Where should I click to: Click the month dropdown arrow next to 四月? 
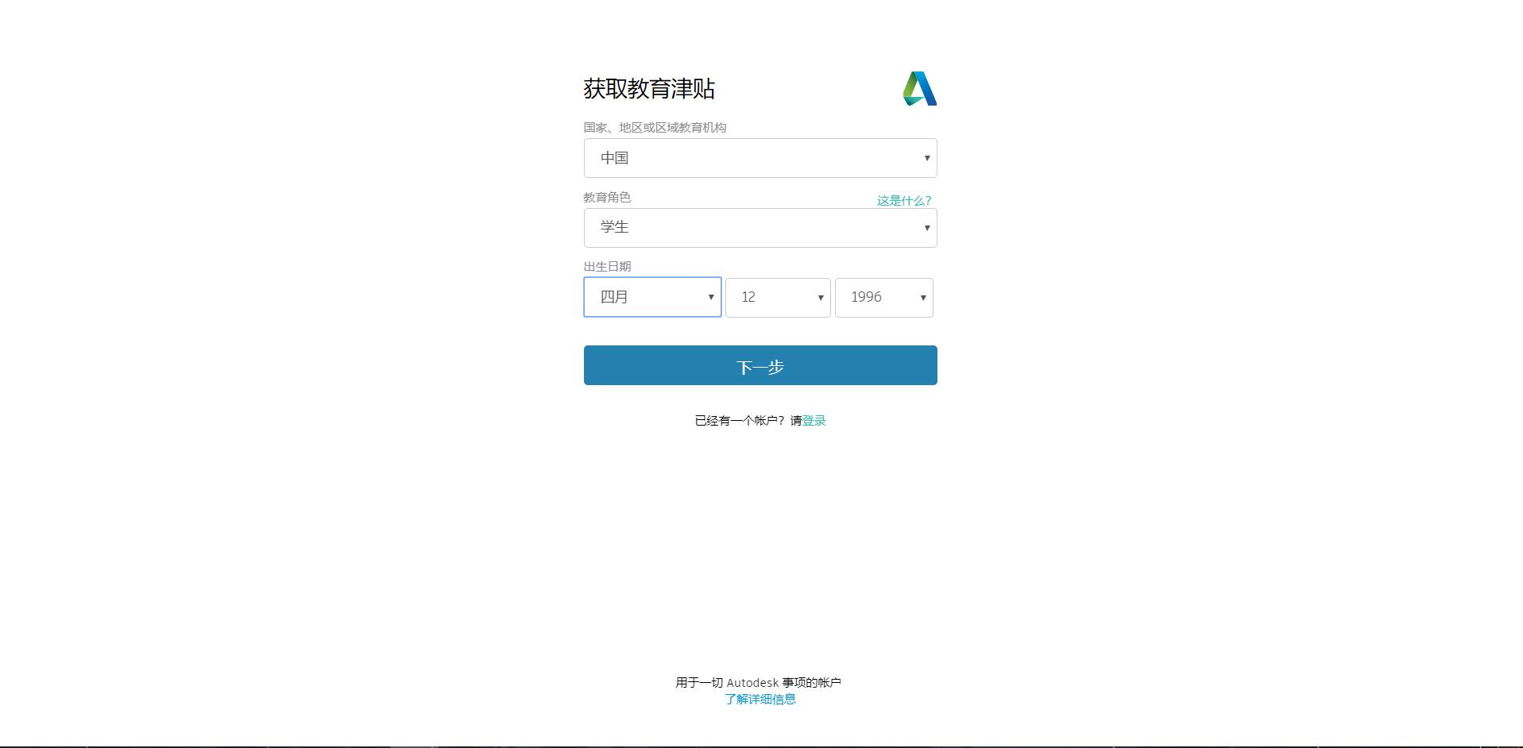point(710,297)
